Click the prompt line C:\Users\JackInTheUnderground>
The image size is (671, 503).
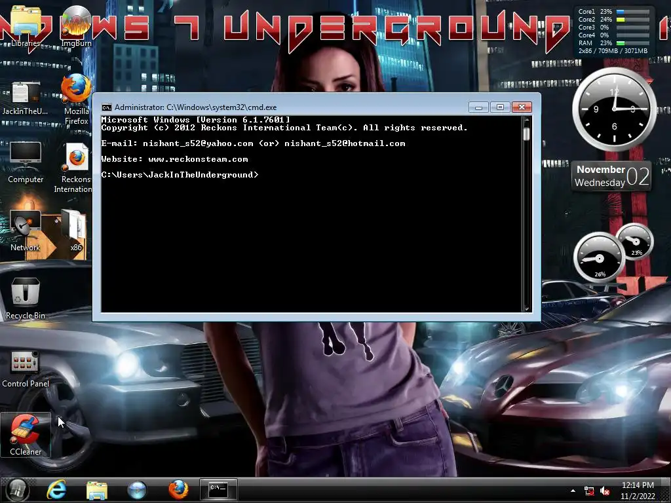click(x=180, y=174)
